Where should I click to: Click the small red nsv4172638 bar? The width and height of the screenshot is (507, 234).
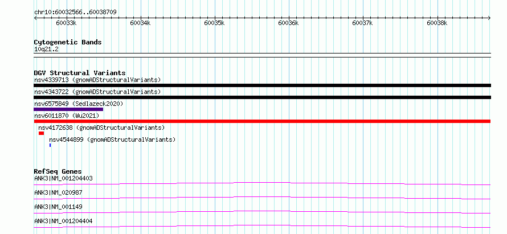pos(41,133)
